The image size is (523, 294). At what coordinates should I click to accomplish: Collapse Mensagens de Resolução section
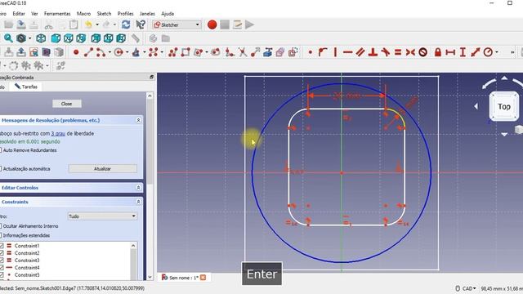(138, 120)
